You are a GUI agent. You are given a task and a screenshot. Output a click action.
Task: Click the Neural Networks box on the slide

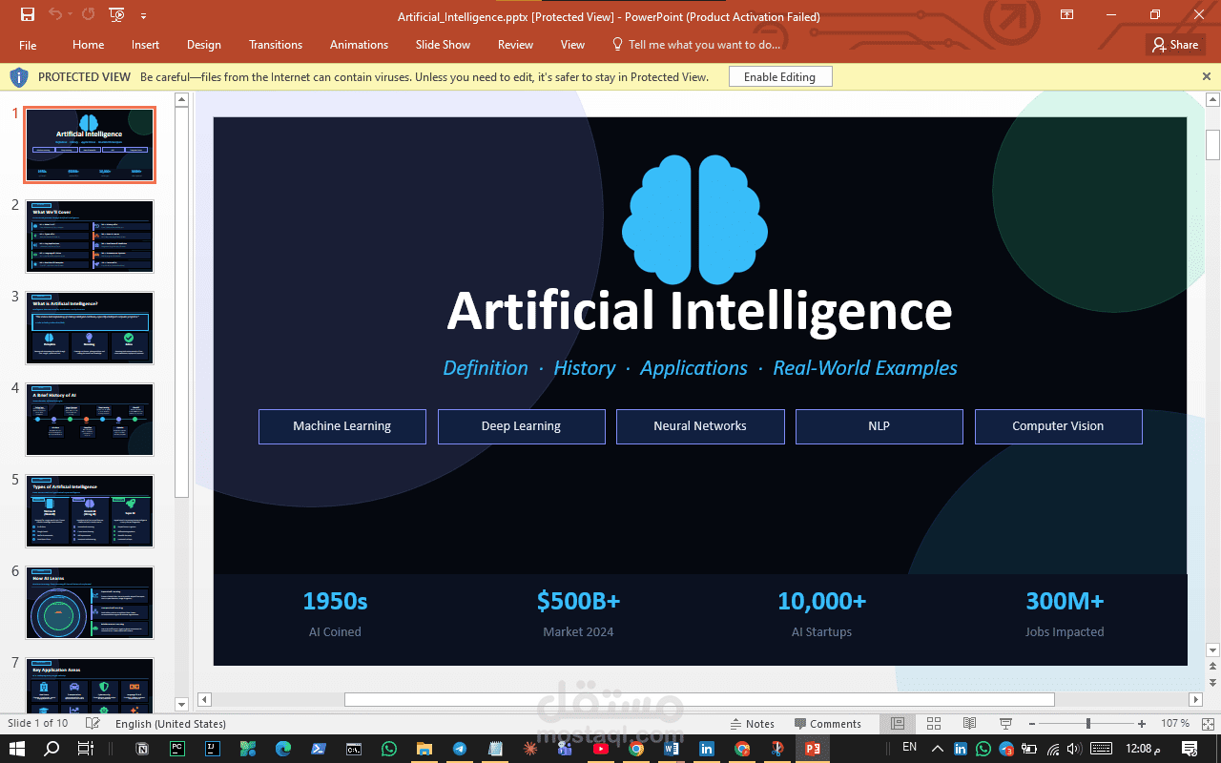[x=700, y=426]
